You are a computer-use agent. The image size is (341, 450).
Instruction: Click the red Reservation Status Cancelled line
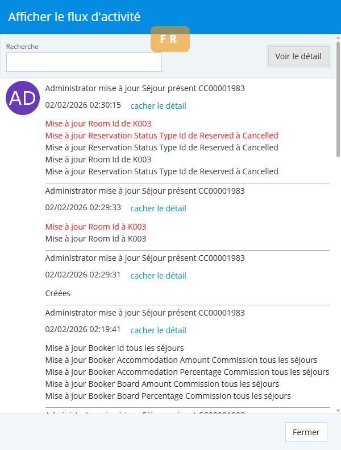(x=161, y=136)
